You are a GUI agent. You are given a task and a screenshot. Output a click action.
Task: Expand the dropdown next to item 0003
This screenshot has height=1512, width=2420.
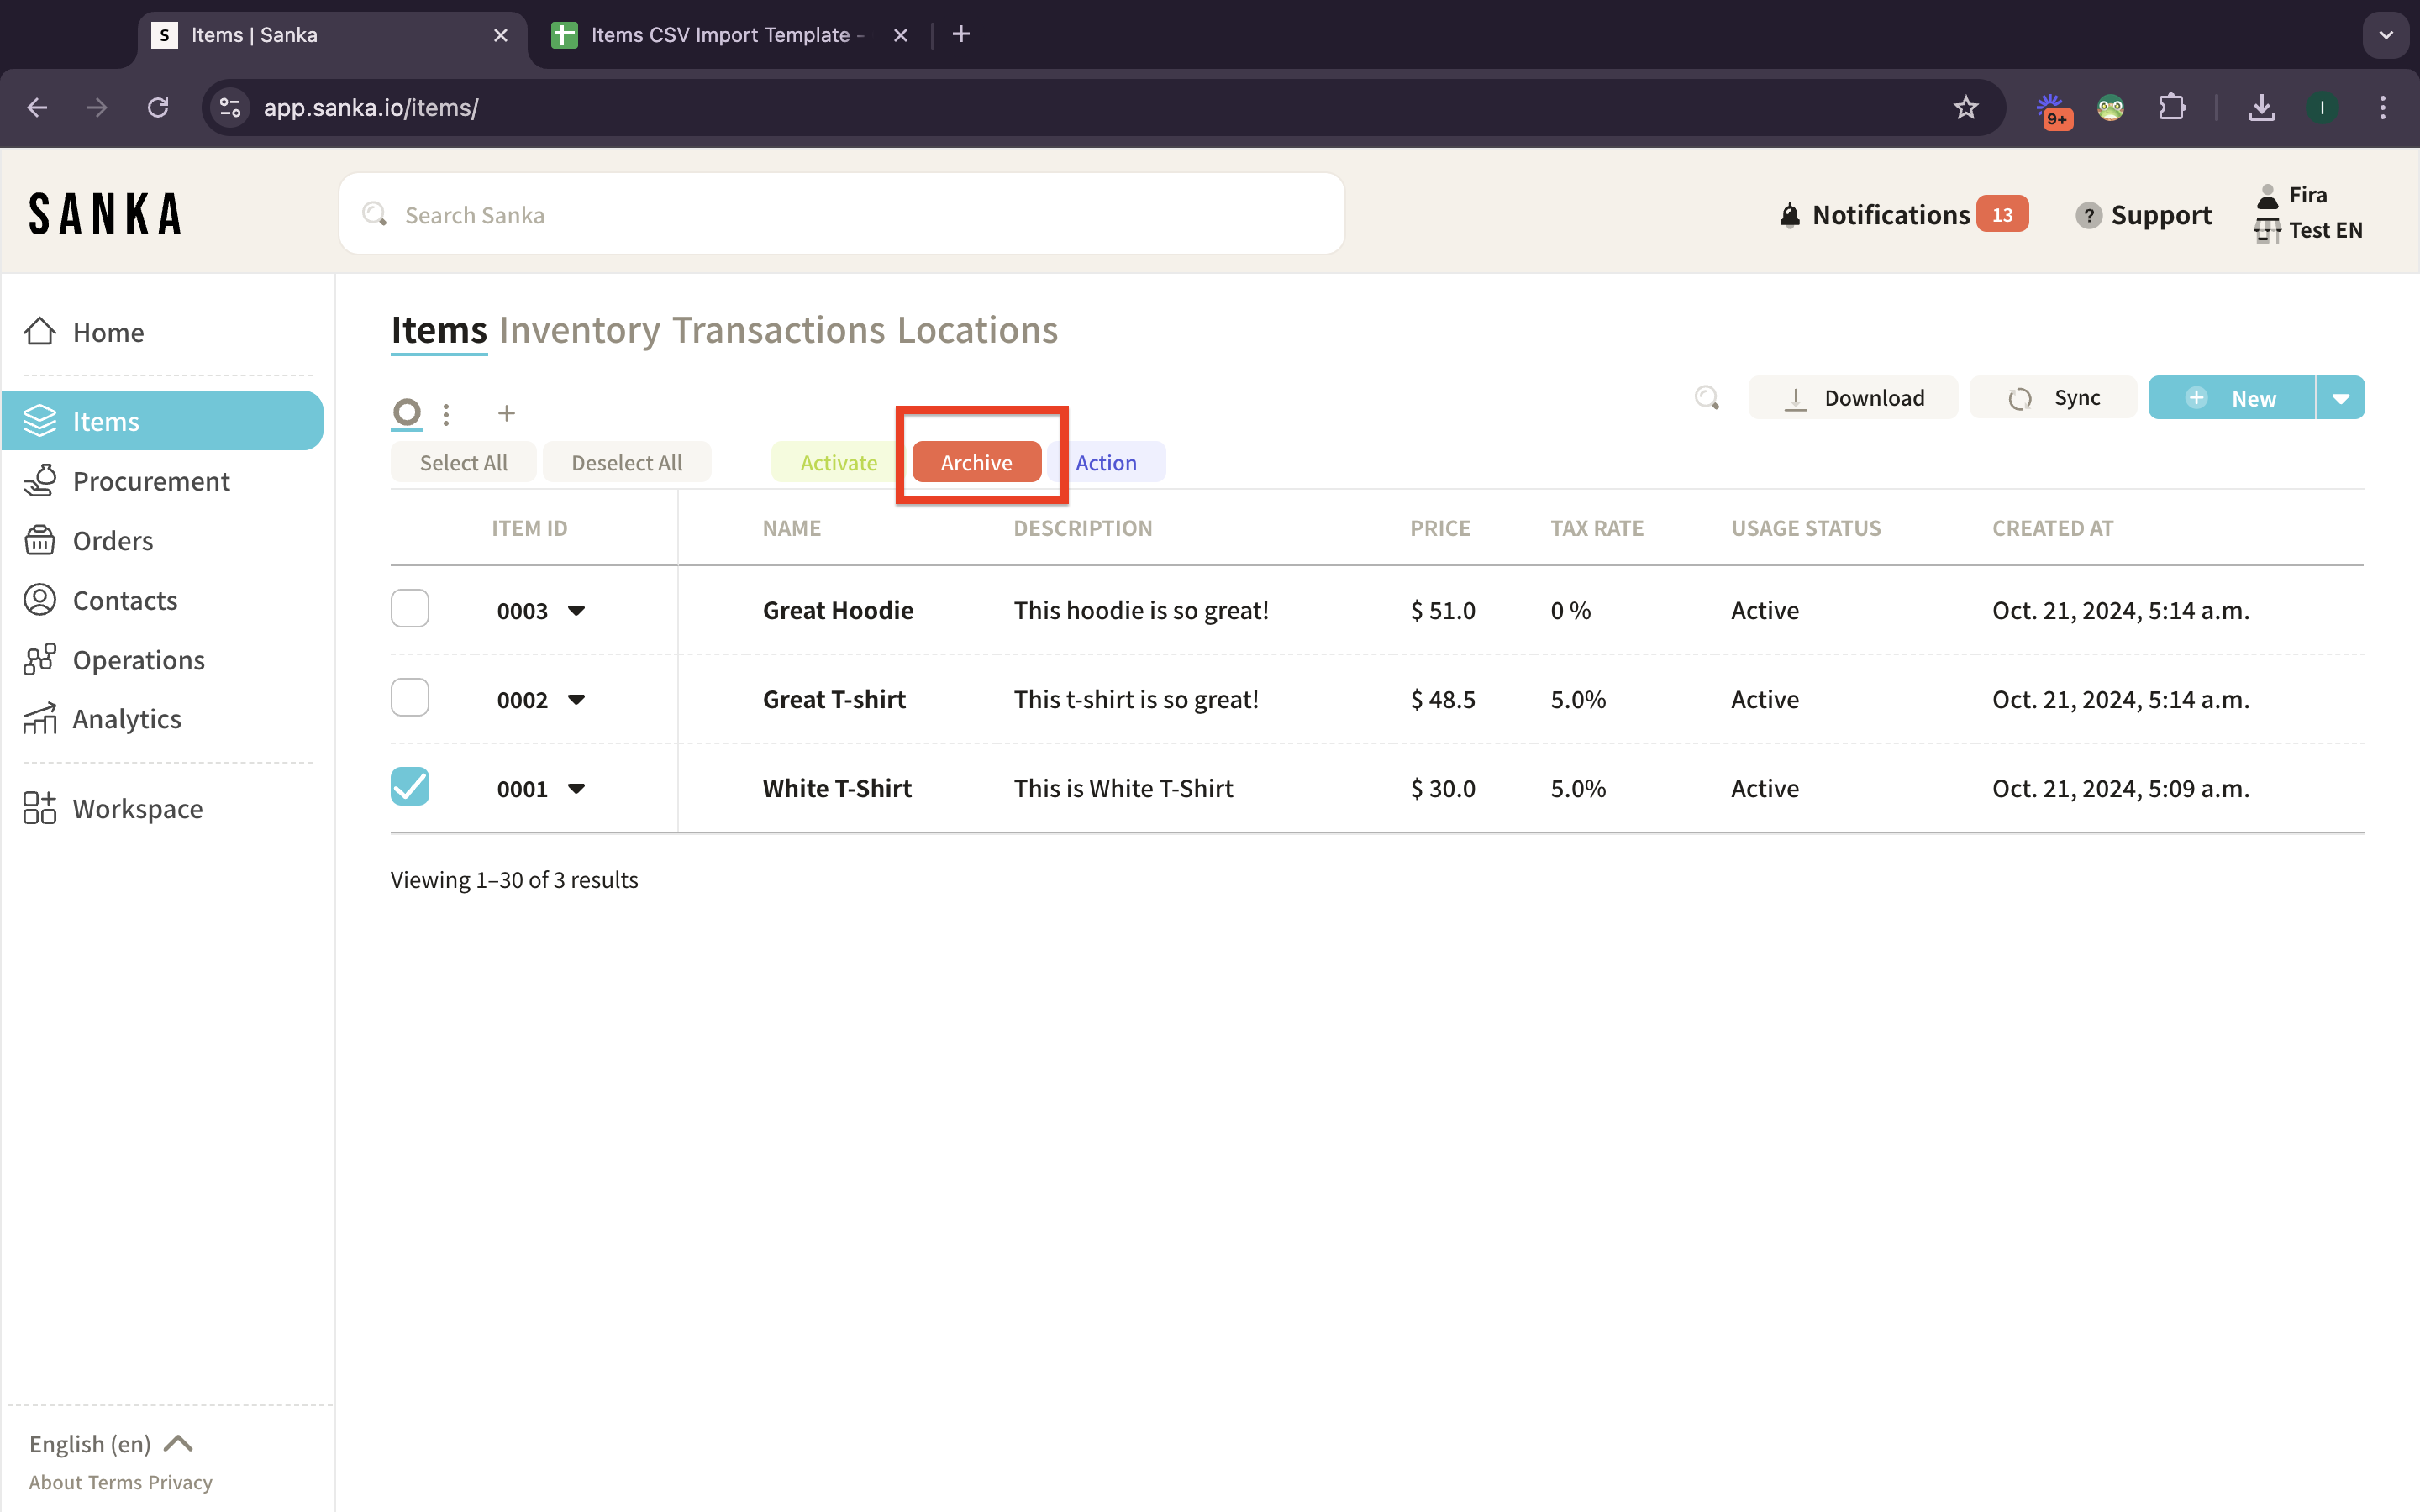coord(576,610)
